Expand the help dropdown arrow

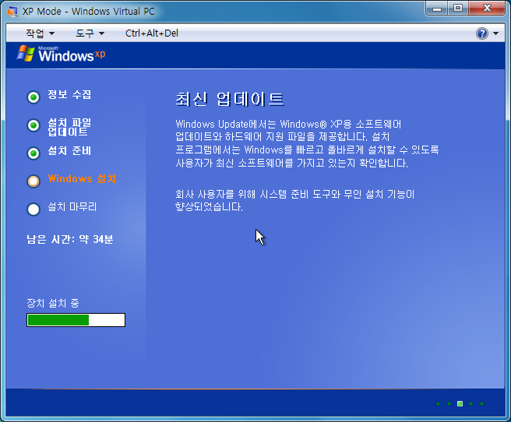tap(495, 33)
